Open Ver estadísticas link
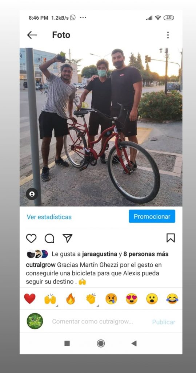This screenshot has height=373, width=196. click(x=49, y=217)
